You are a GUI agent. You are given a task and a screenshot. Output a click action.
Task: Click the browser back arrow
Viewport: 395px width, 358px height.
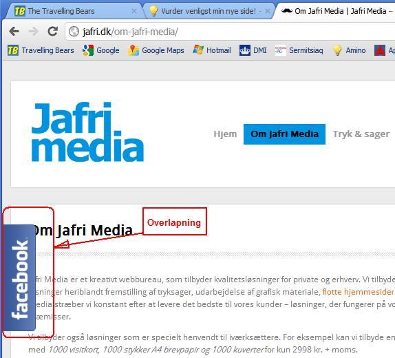coord(14,32)
